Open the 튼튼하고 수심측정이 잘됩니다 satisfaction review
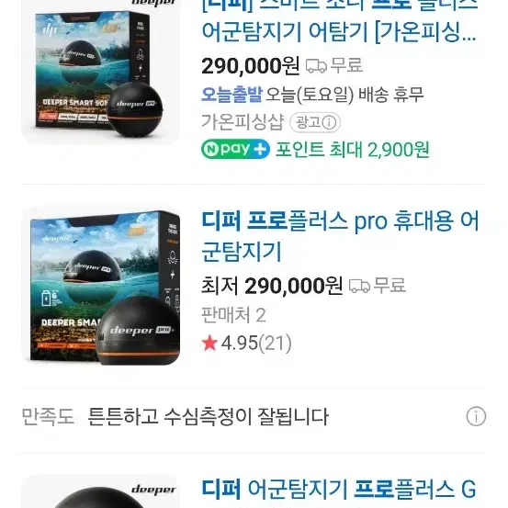This screenshot has height=508, width=508. tap(209, 416)
